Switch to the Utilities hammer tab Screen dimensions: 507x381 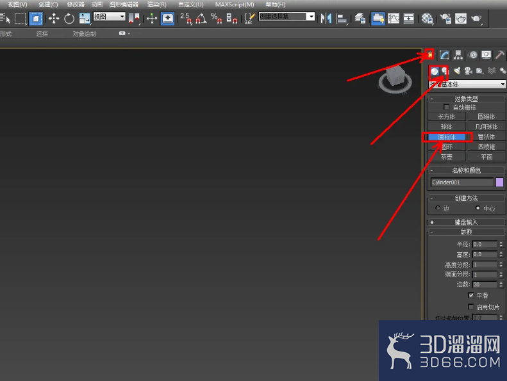tap(500, 55)
